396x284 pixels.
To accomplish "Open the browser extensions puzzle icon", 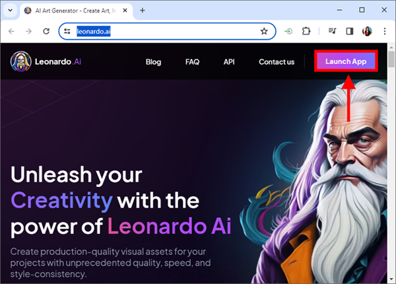I will click(x=306, y=31).
